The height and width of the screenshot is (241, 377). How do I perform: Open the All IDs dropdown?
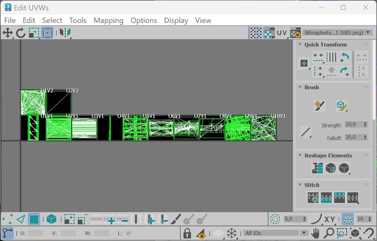(275, 233)
